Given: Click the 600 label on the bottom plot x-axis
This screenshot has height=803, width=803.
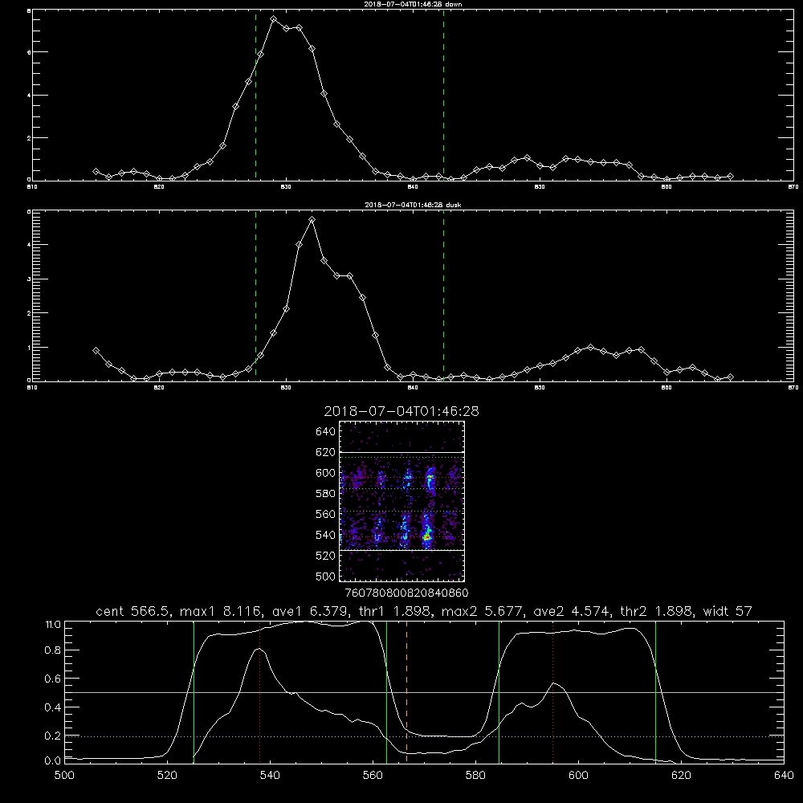Looking at the screenshot, I should click(x=579, y=776).
